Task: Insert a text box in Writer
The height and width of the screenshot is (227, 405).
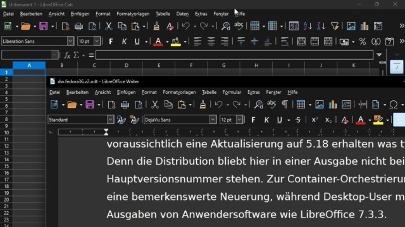Action: 346,105
